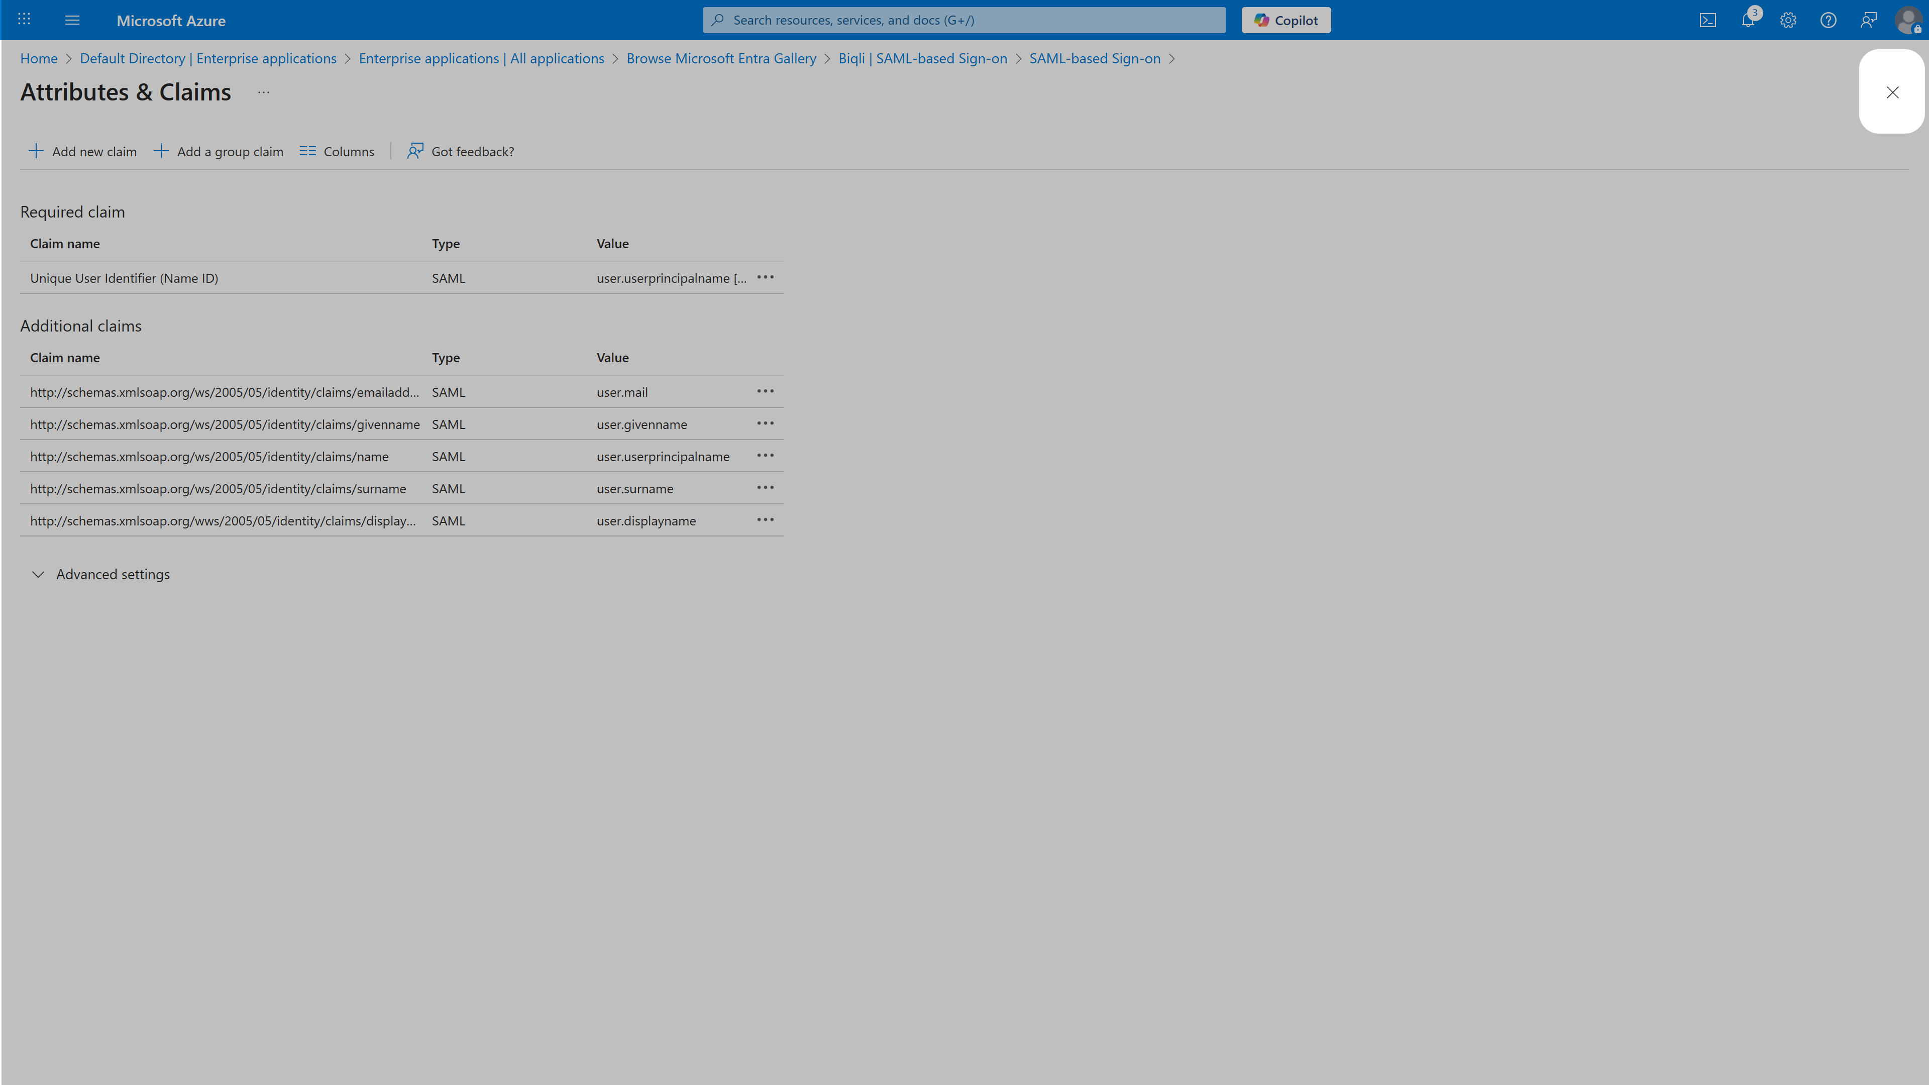This screenshot has height=1085, width=1929.
Task: Open SAML-based Sign-on breadcrumb
Action: [x=1095, y=58]
